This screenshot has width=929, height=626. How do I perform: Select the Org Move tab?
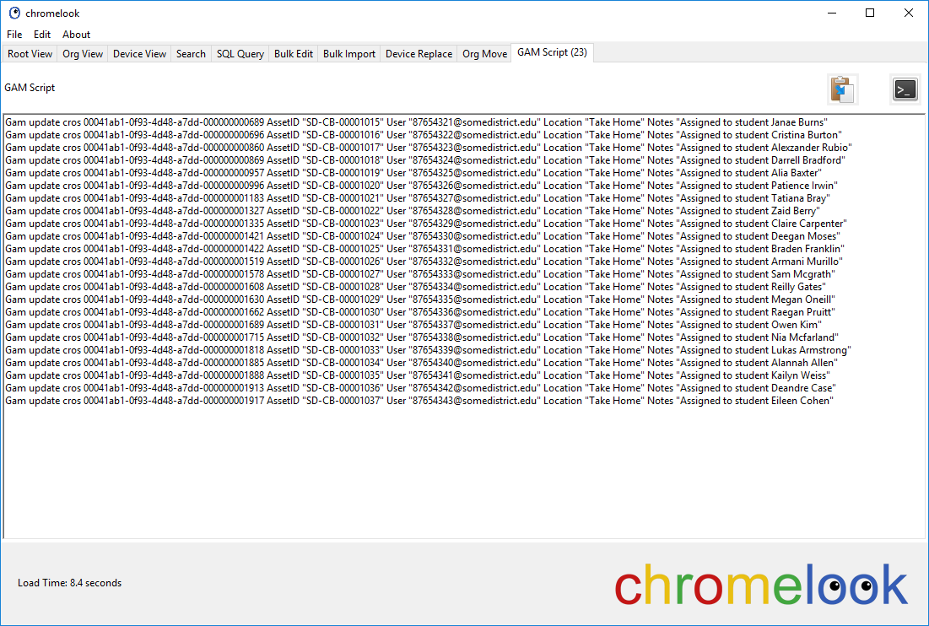point(484,54)
